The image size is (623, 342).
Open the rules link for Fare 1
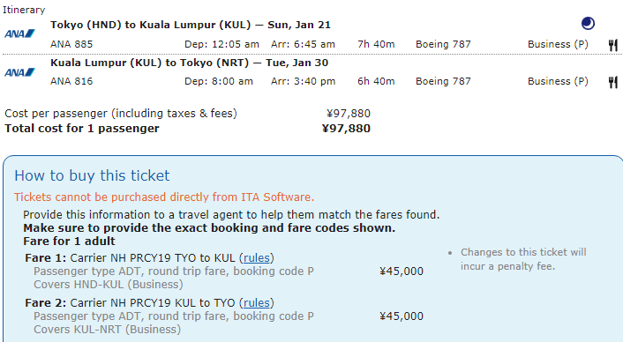[256, 258]
